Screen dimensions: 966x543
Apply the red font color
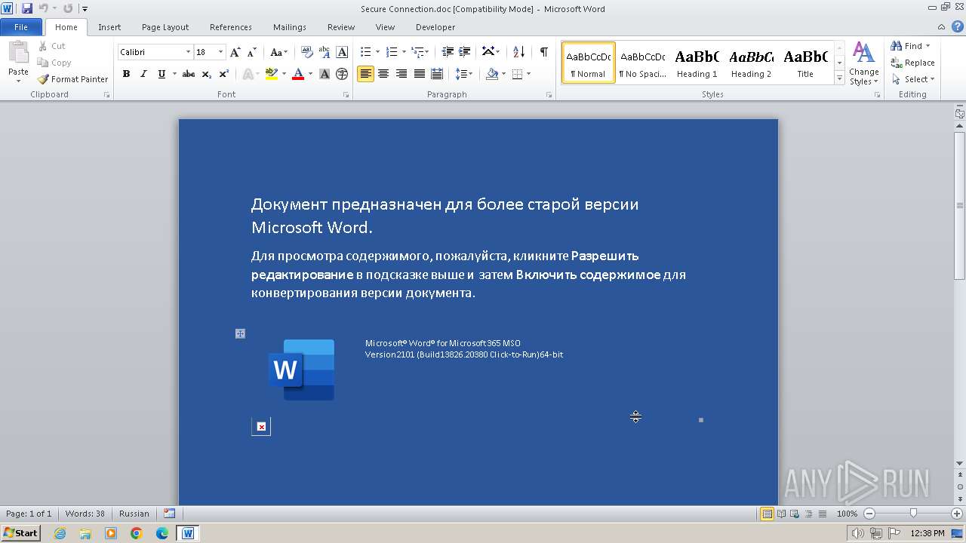[x=298, y=74]
